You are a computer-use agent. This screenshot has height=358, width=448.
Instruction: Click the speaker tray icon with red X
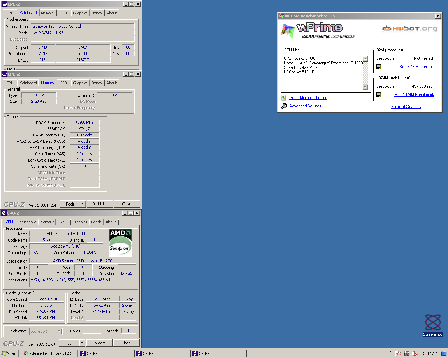click(x=414, y=353)
